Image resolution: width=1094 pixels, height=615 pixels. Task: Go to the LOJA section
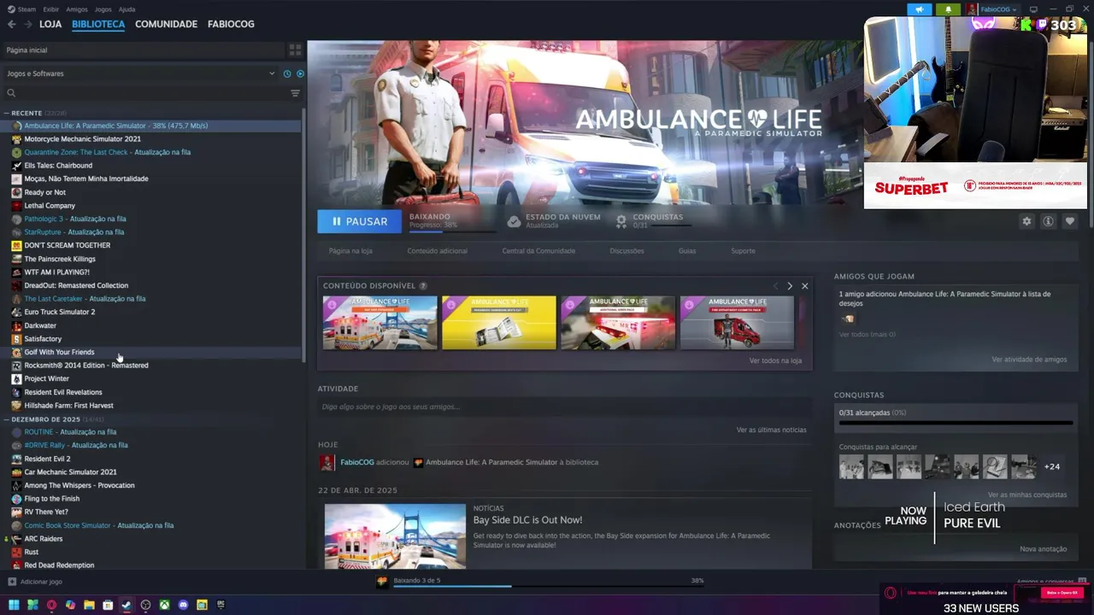(50, 24)
